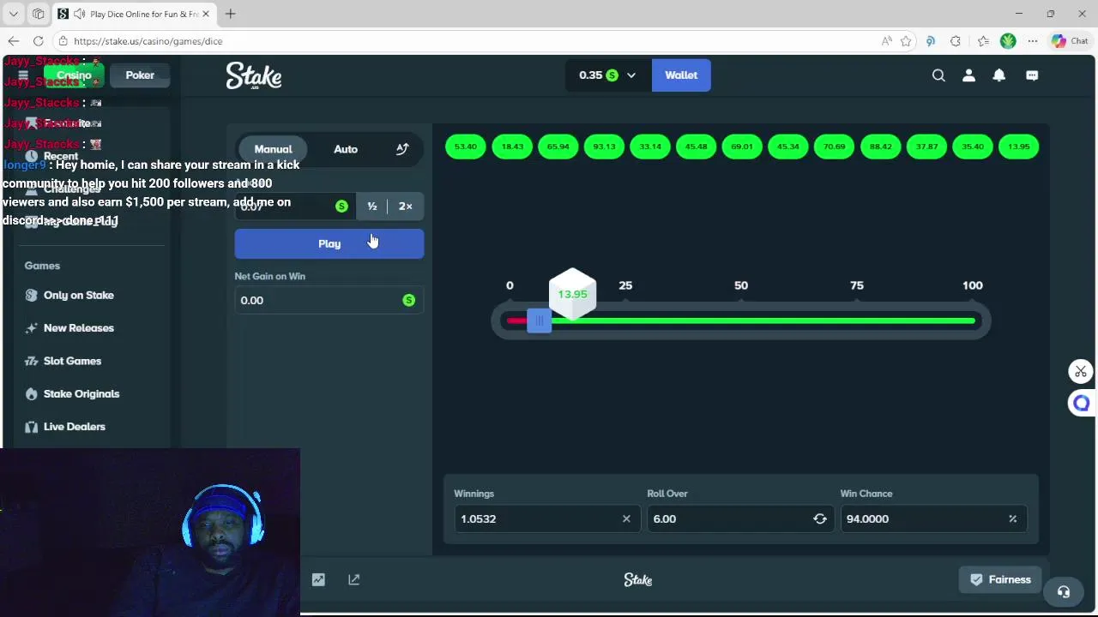The height and width of the screenshot is (617, 1098).
Task: Open the Copilot Chat button
Action: click(x=1070, y=41)
